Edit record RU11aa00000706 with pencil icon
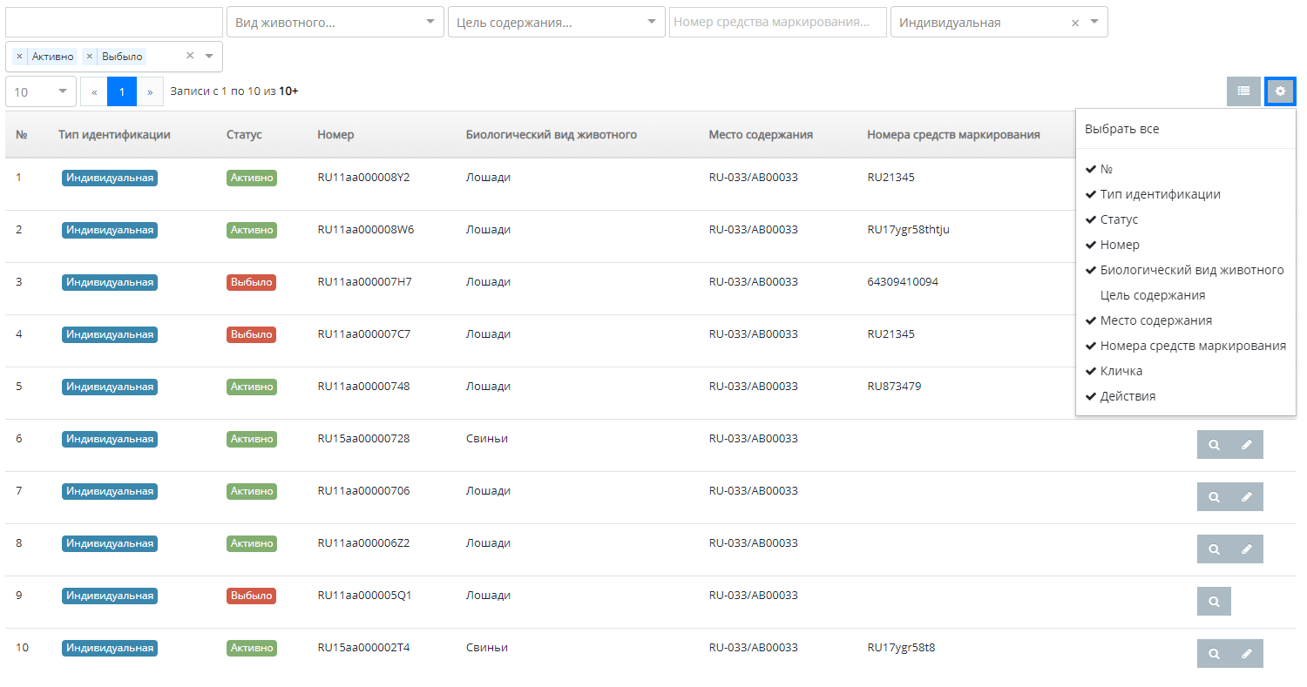Screen dimensions: 1307x687 (x=1247, y=497)
